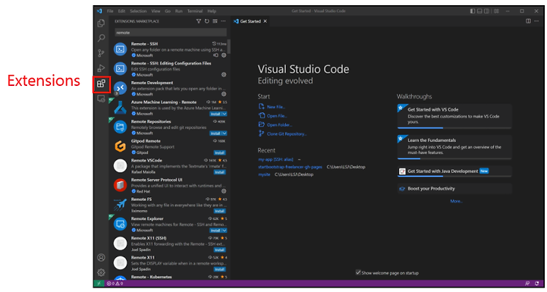This screenshot has height=292, width=547.
Task: Open More walkthroughs link
Action: pyautogui.click(x=457, y=201)
